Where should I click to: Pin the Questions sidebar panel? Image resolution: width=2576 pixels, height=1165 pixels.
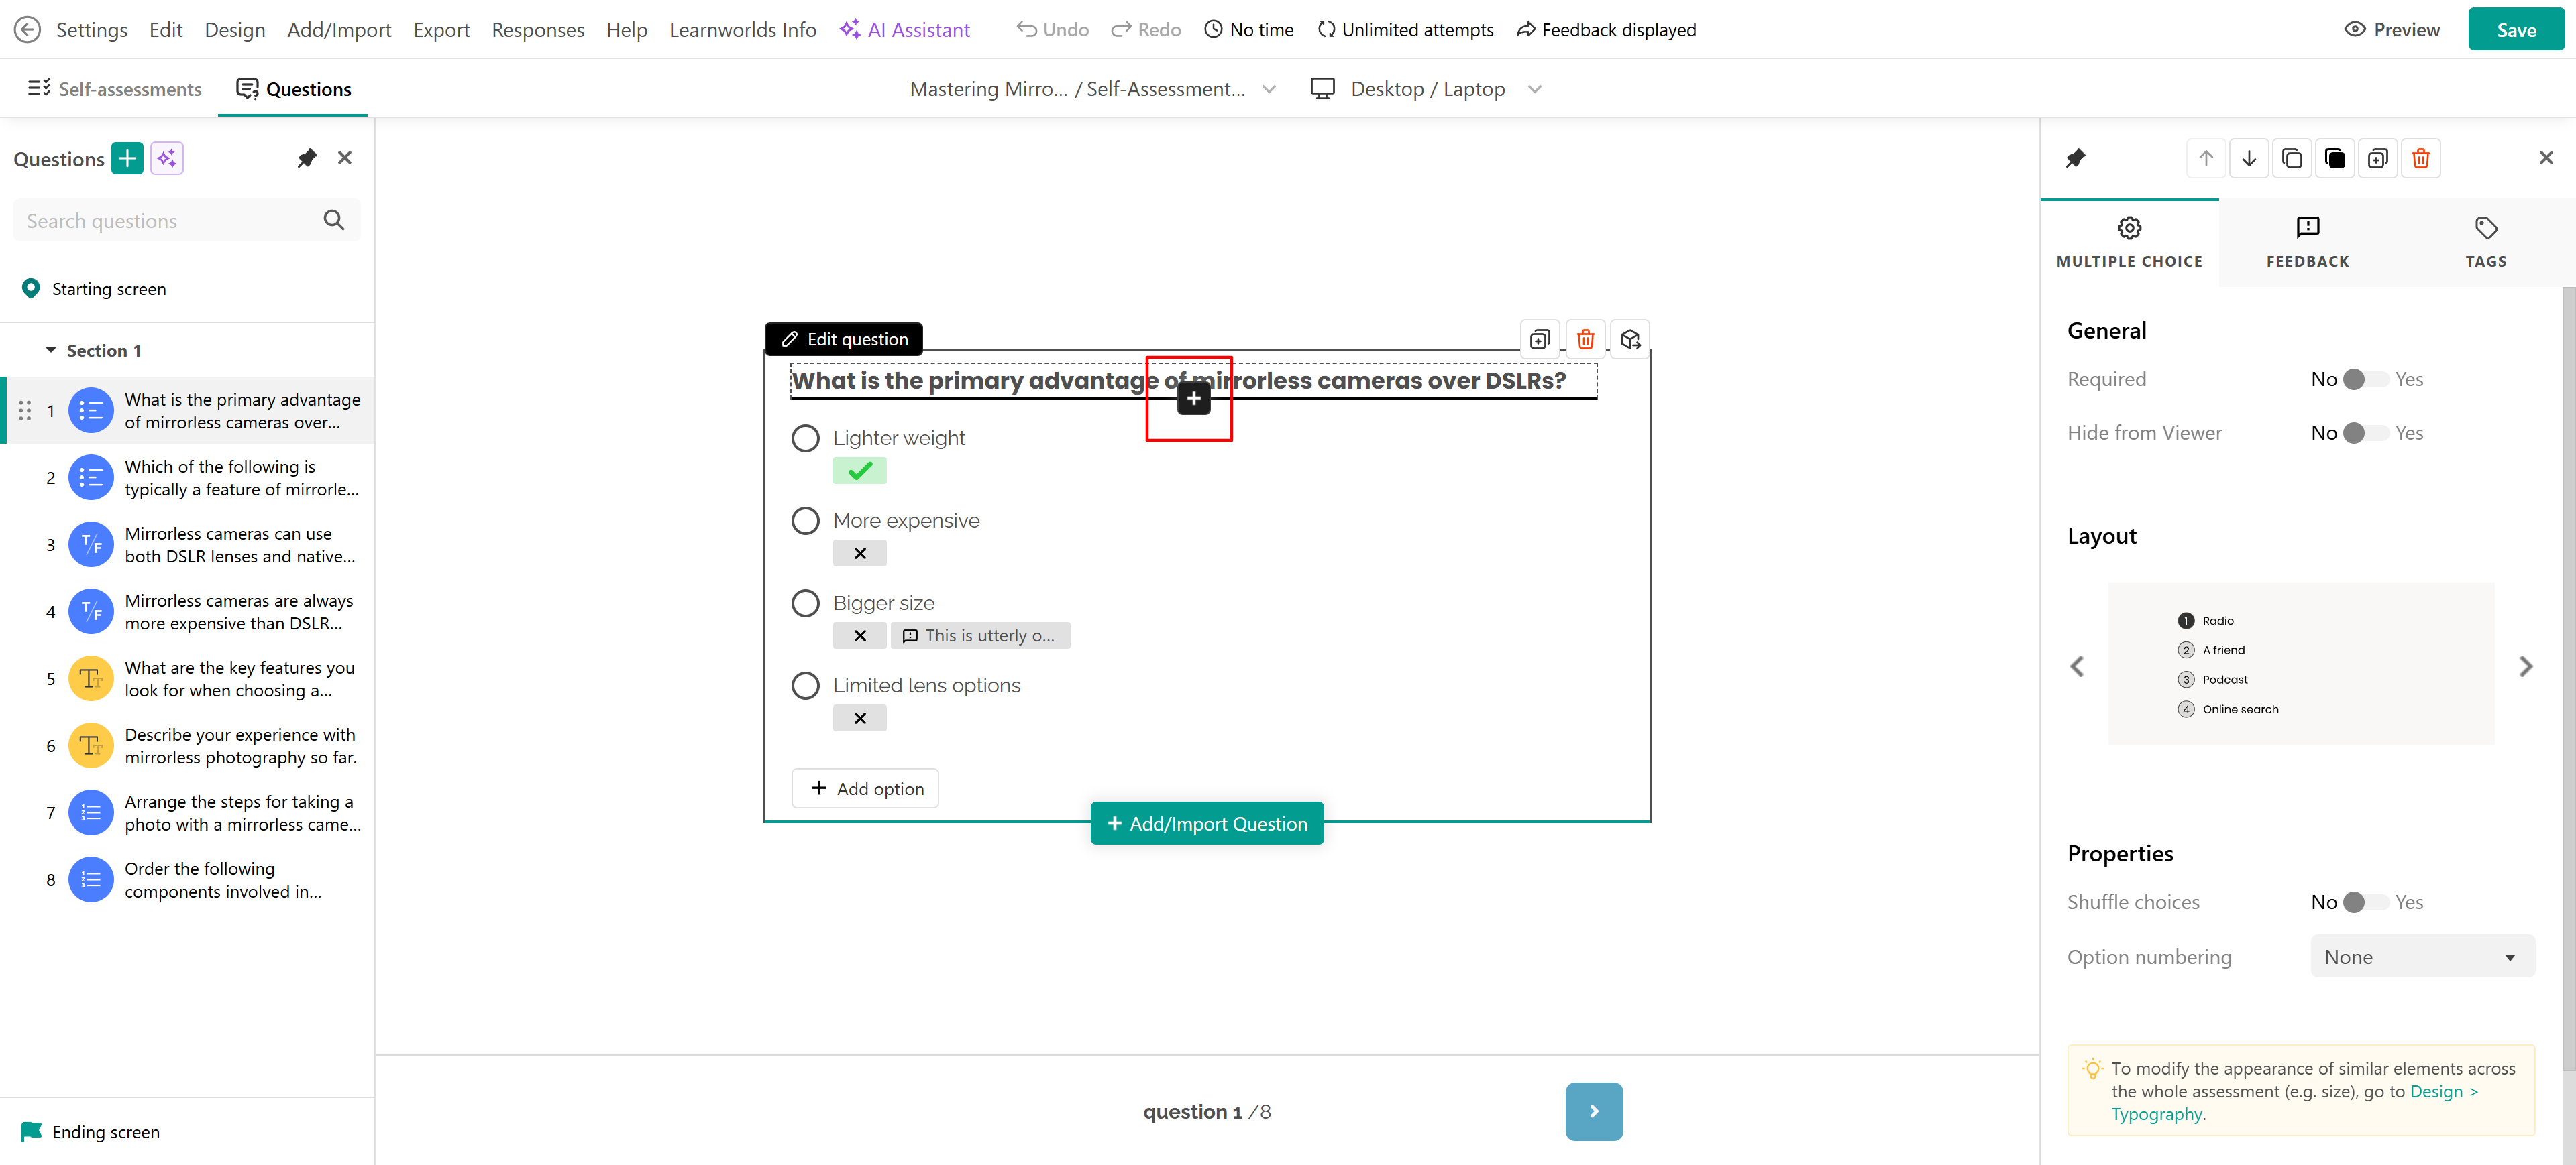coord(307,158)
